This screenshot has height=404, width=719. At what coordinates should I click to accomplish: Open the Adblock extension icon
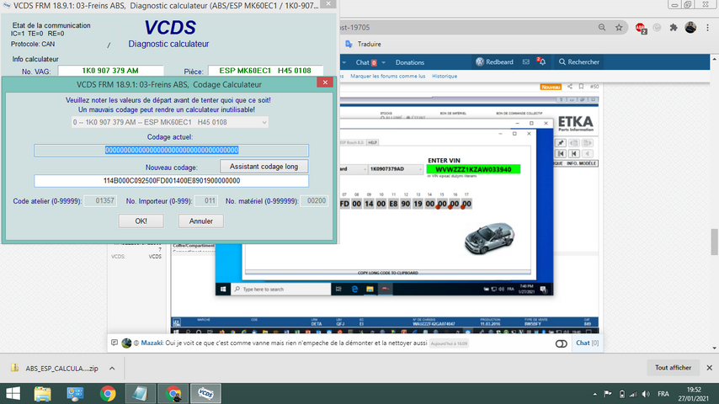(641, 28)
